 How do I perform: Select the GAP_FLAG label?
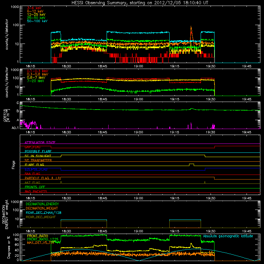pyautogui.click(x=32, y=147)
